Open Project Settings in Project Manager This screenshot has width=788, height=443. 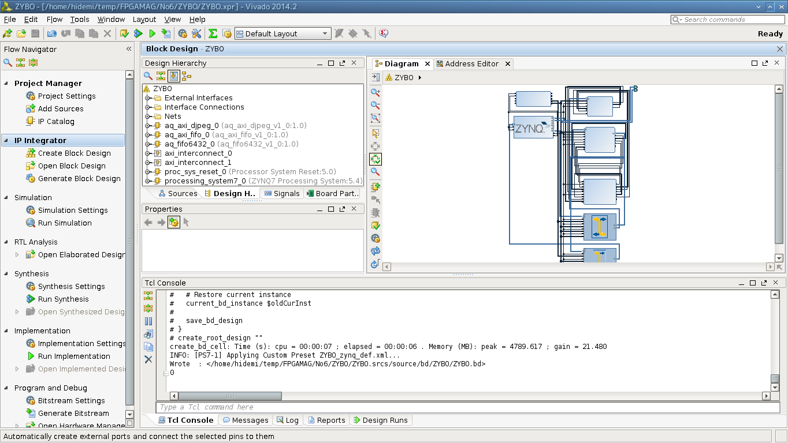(x=67, y=96)
